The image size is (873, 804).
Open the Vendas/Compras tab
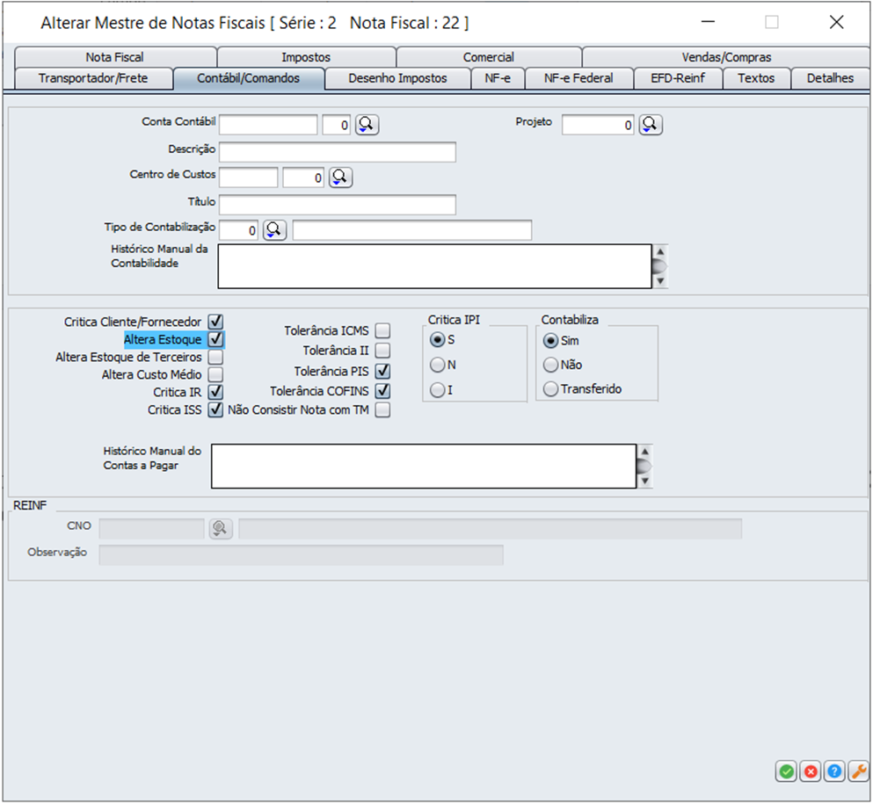point(726,57)
